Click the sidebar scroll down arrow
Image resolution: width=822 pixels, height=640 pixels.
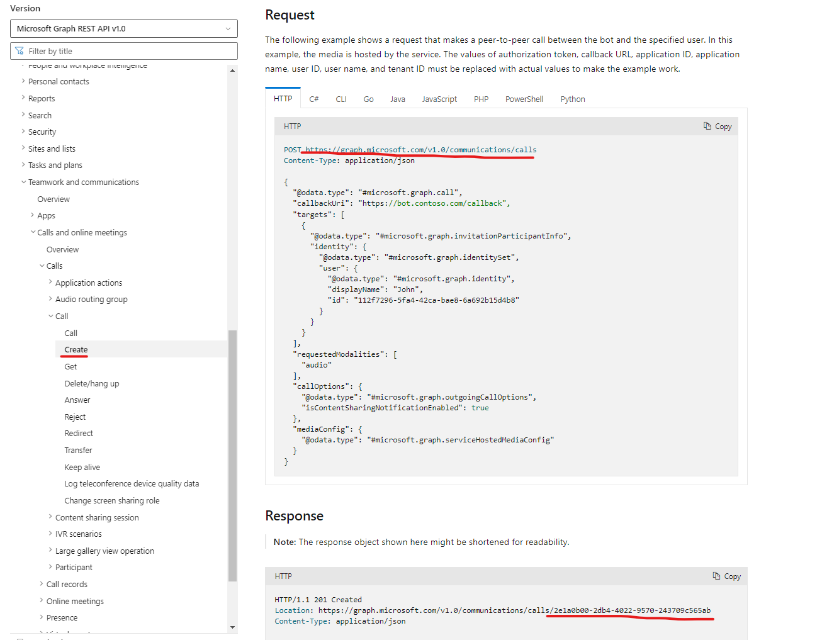pos(233,627)
